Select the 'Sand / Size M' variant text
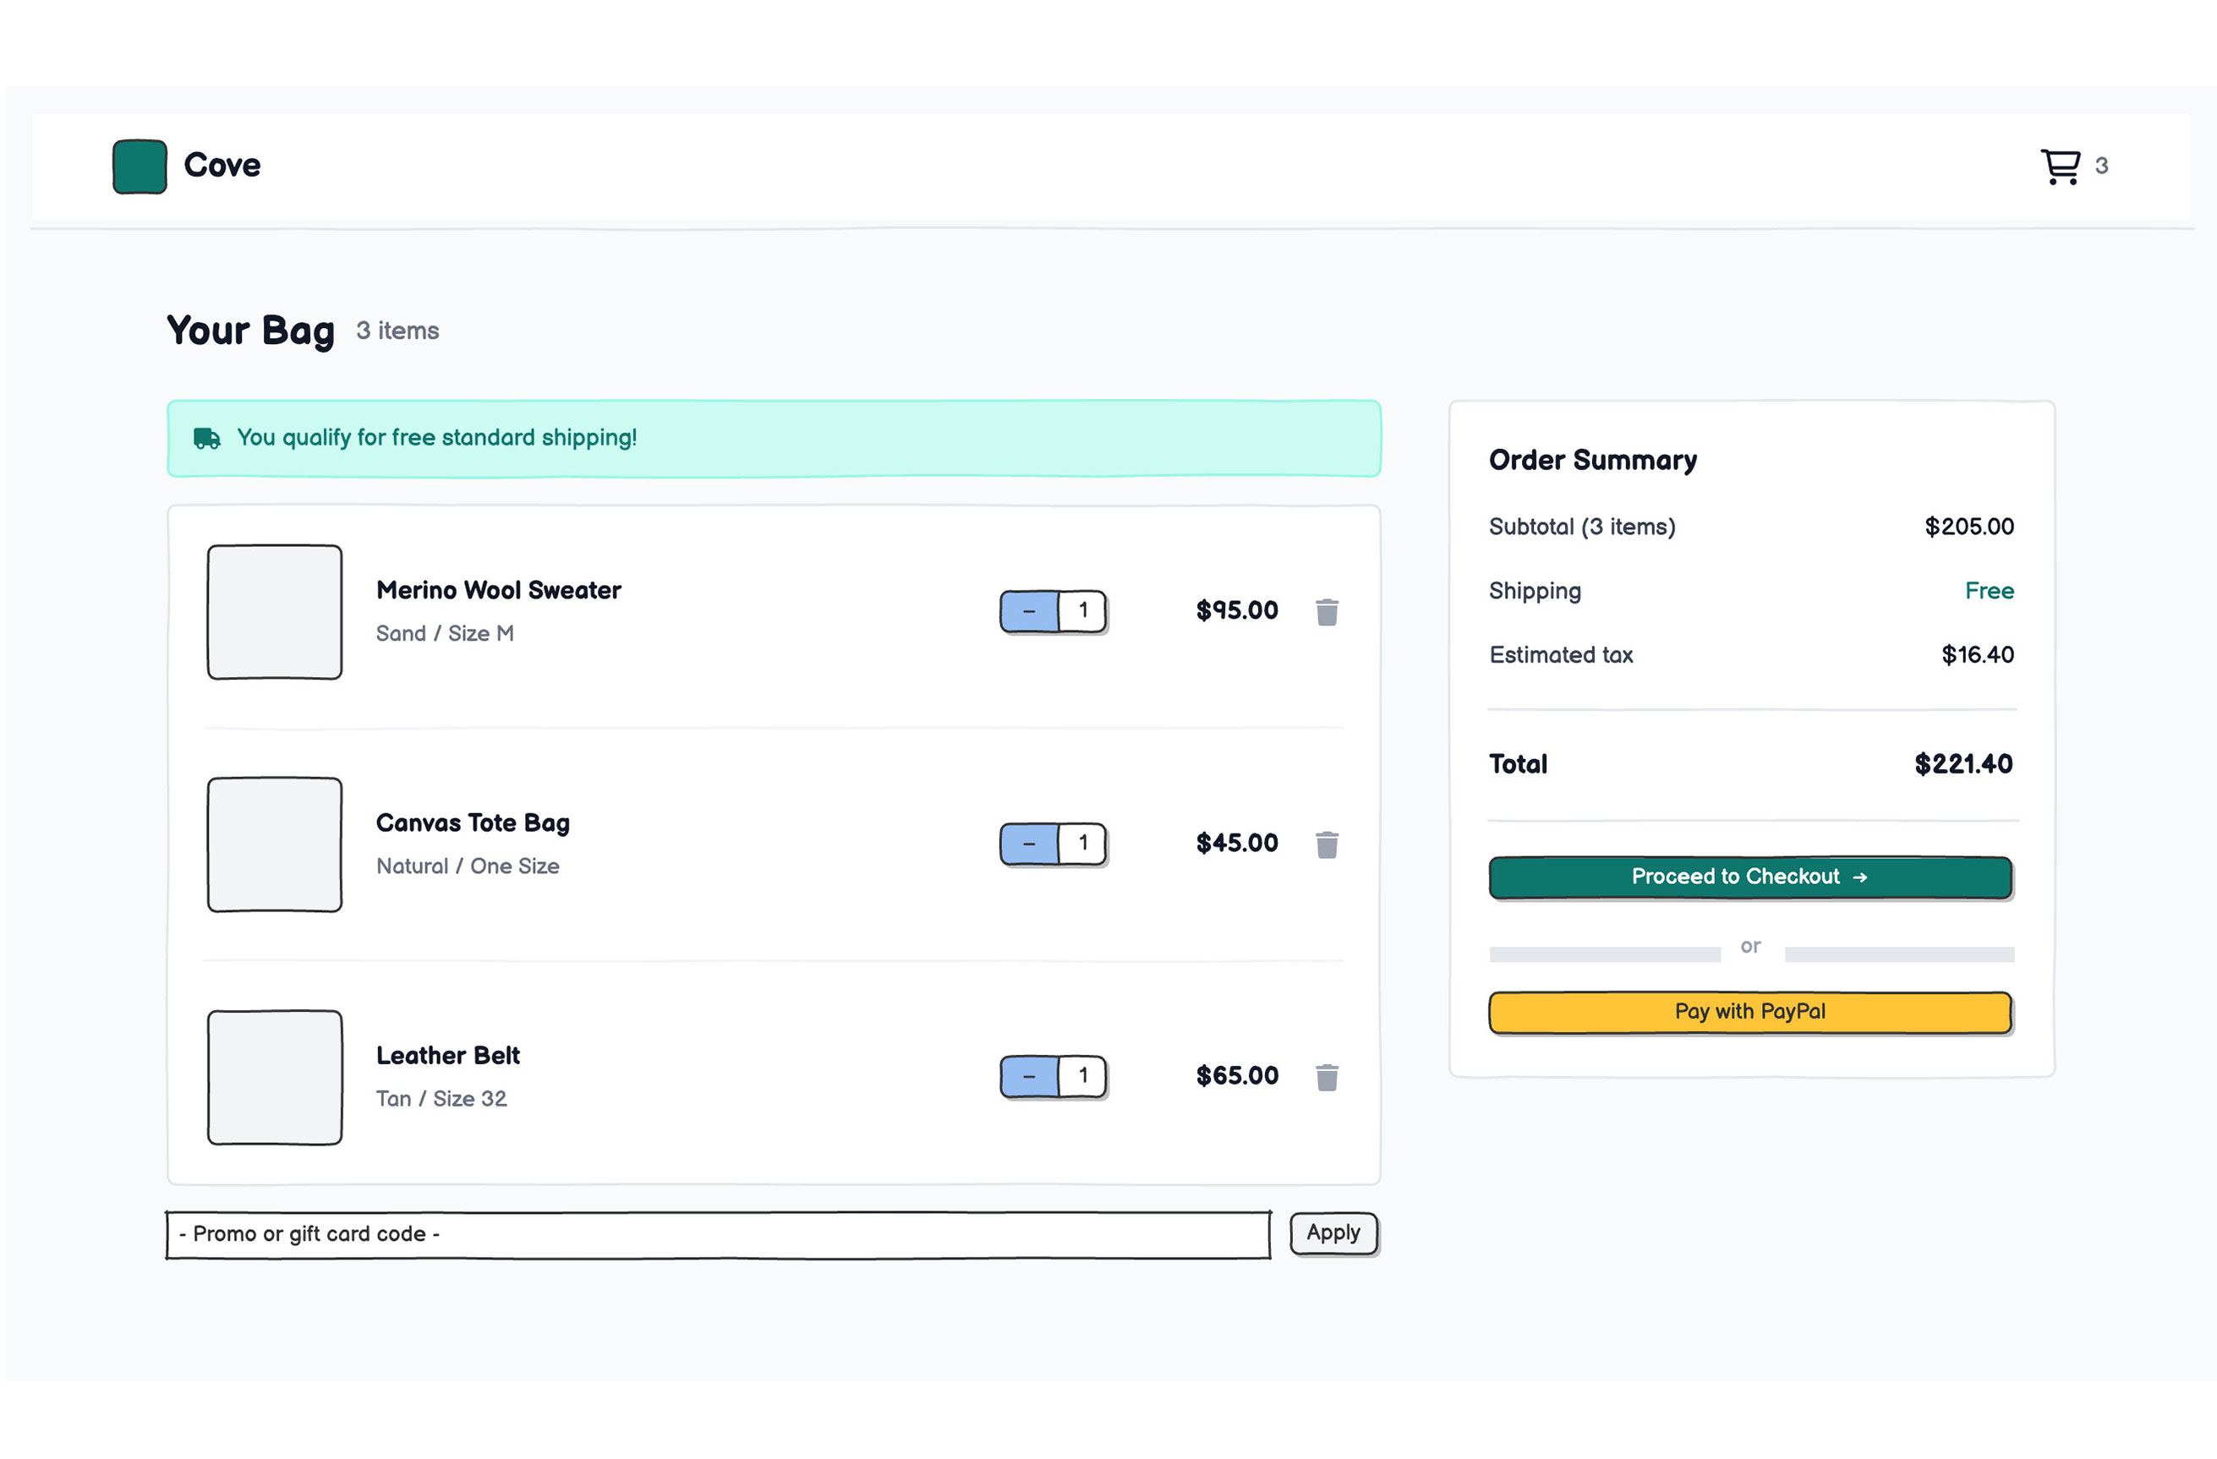 (x=446, y=634)
